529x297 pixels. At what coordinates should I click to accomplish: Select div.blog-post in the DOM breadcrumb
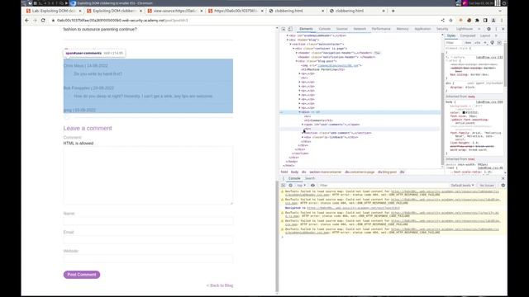(x=387, y=172)
